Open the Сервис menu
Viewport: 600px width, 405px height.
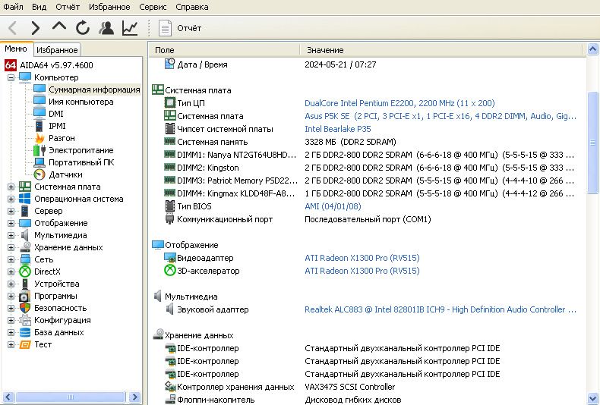pos(153,7)
